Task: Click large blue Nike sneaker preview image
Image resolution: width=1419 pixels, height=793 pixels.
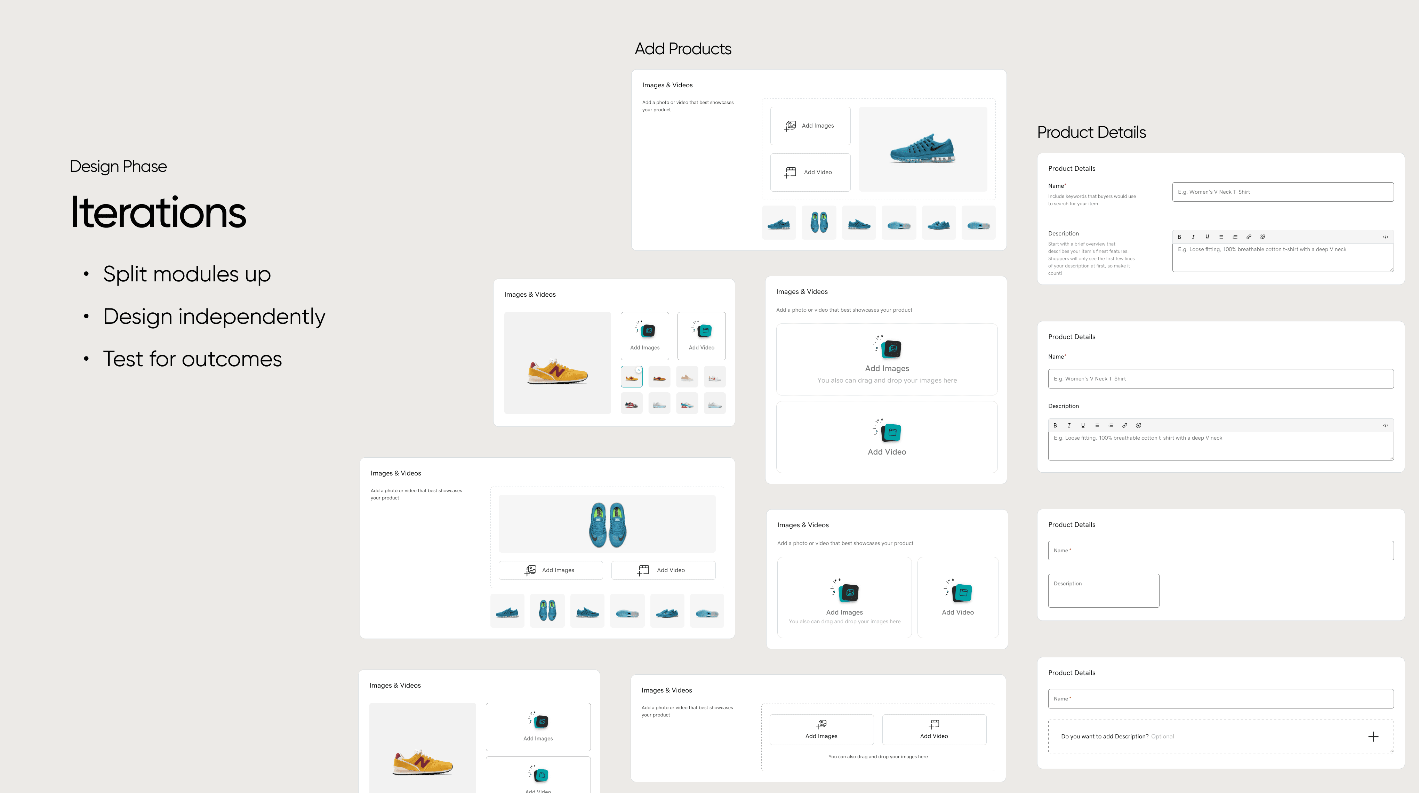Action: click(x=923, y=149)
